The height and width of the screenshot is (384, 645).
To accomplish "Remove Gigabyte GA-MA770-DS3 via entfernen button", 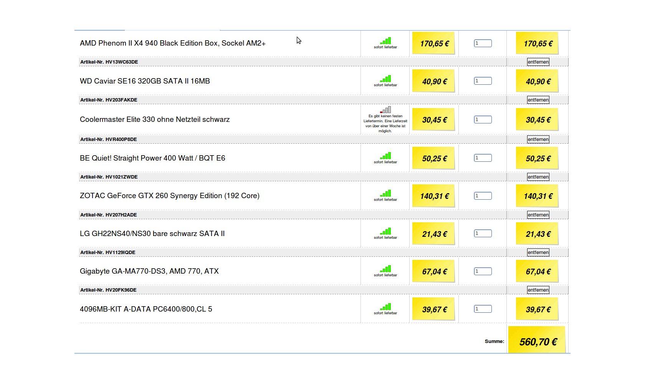I will (538, 290).
